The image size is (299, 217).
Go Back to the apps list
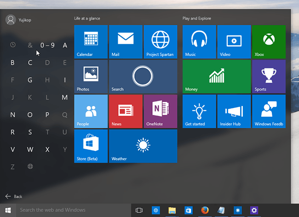coord(14,196)
